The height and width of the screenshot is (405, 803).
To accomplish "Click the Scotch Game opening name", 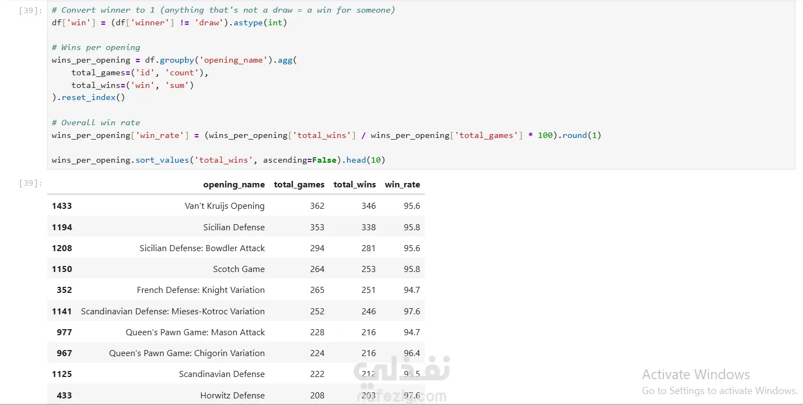I will point(239,269).
